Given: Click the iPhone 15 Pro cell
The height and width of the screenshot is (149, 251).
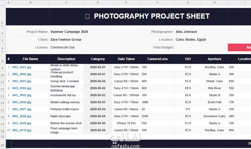Looking at the screenshot, I should click(x=126, y=123).
